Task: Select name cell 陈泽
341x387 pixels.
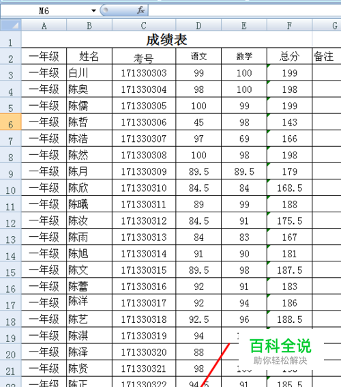Action: [89, 352]
